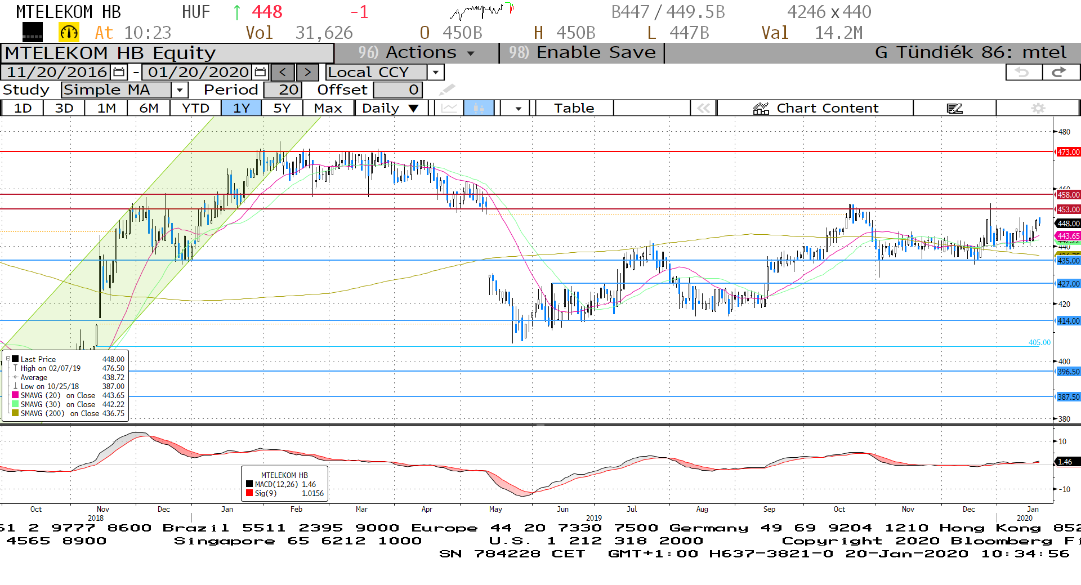Shift date range back with left arrow
This screenshot has height=585, width=1081.
pyautogui.click(x=283, y=72)
